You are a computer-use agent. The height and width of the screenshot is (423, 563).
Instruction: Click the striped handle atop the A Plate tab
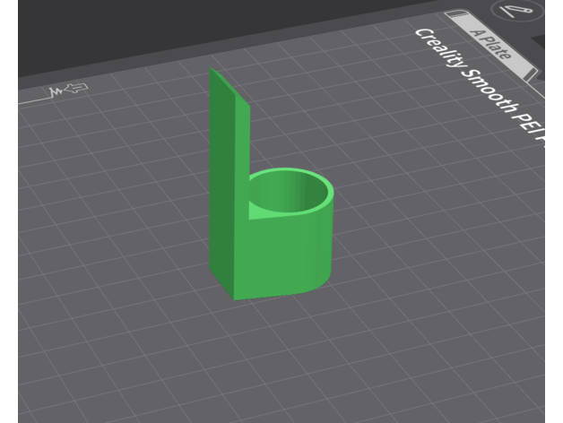pyautogui.click(x=456, y=15)
